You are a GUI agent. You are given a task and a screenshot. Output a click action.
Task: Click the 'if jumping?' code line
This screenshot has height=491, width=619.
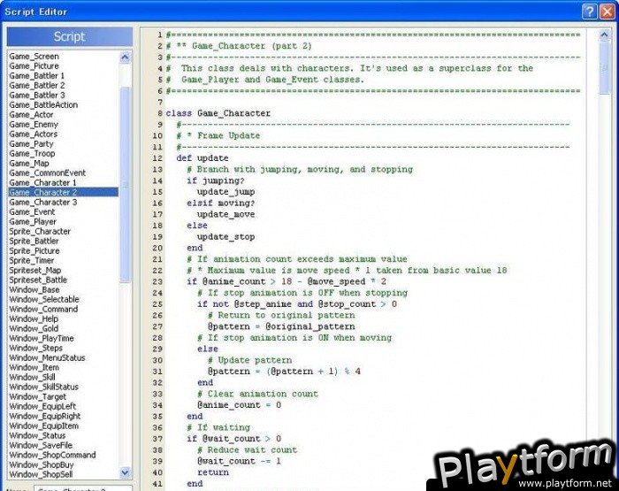click(x=216, y=180)
